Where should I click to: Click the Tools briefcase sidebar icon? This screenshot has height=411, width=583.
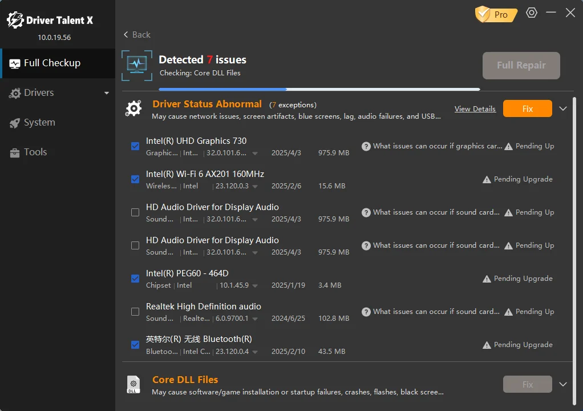[15, 152]
